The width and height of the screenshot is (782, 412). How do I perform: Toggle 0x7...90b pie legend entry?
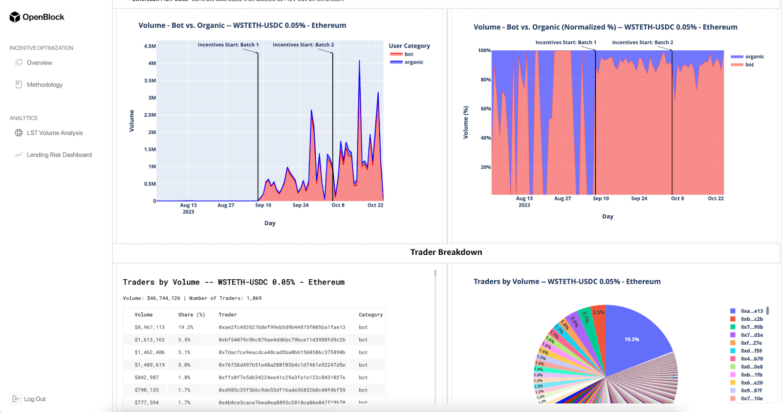coord(746,327)
